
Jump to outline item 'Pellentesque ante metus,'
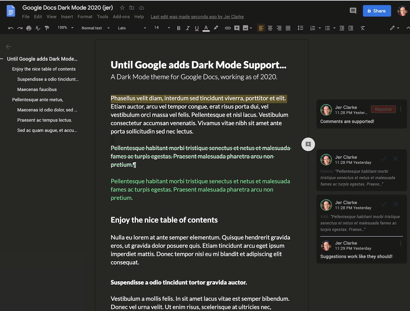click(38, 100)
